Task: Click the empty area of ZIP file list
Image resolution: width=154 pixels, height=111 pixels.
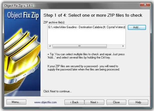Action: coord(86,37)
